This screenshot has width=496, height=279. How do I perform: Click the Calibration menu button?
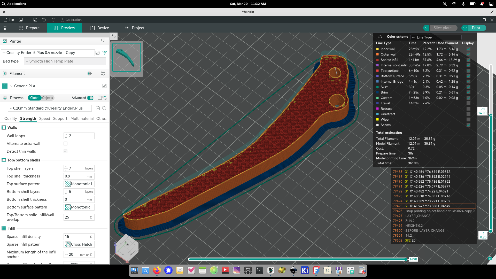tap(71, 20)
